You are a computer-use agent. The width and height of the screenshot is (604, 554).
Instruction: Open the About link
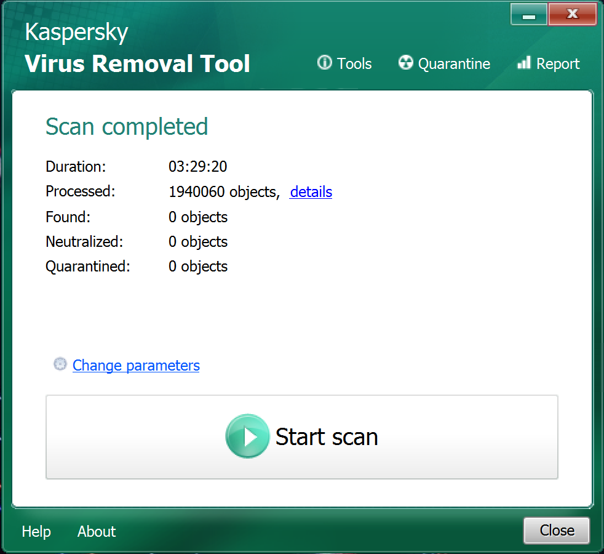click(x=97, y=532)
